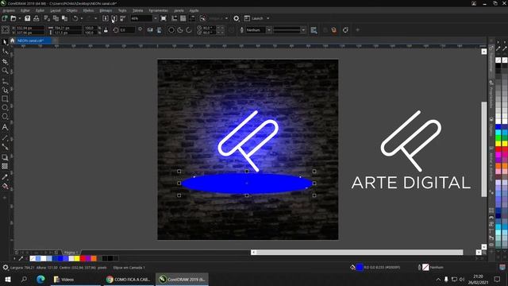Click the Import icon in the toolbar
Image resolution: width=508 pixels, height=286 pixels.
pyautogui.click(x=106, y=18)
